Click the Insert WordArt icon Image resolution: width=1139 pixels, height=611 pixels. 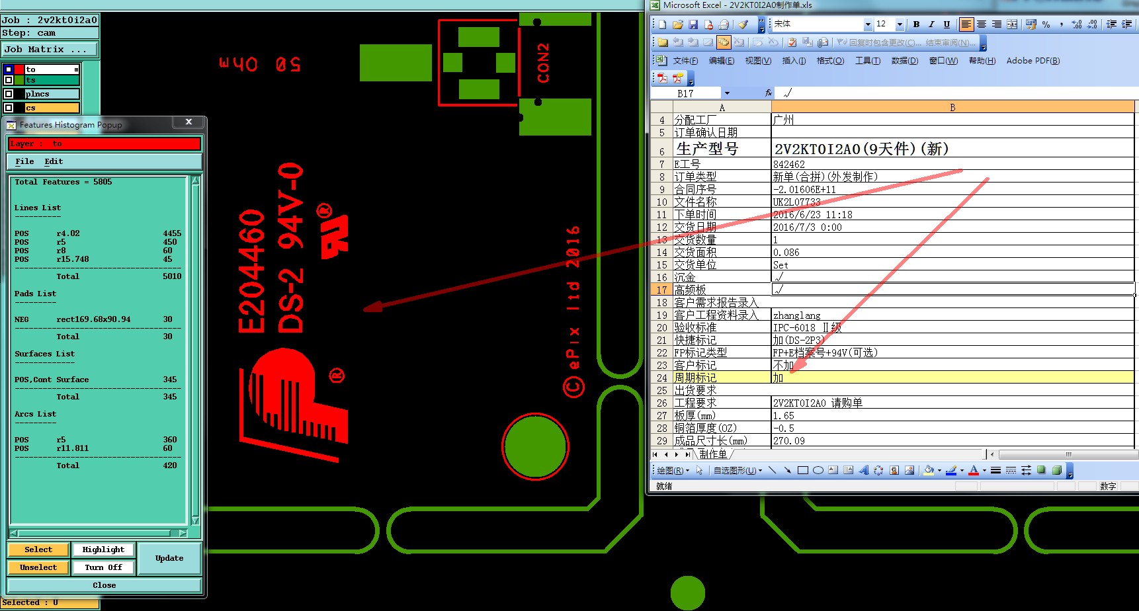(x=864, y=470)
